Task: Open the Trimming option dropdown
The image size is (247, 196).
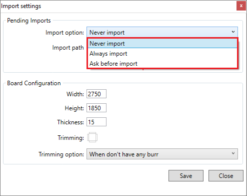Action: pos(162,154)
